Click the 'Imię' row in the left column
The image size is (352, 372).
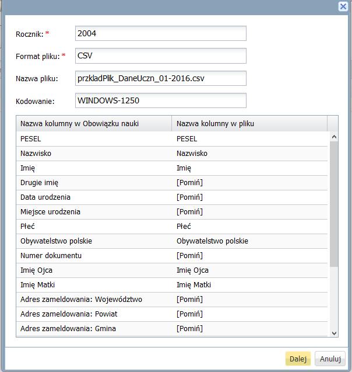tap(94, 168)
